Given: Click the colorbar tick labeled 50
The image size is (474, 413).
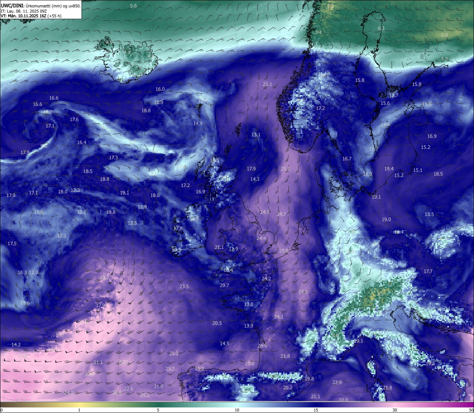Looking at the screenshot, I should tap(471, 410).
